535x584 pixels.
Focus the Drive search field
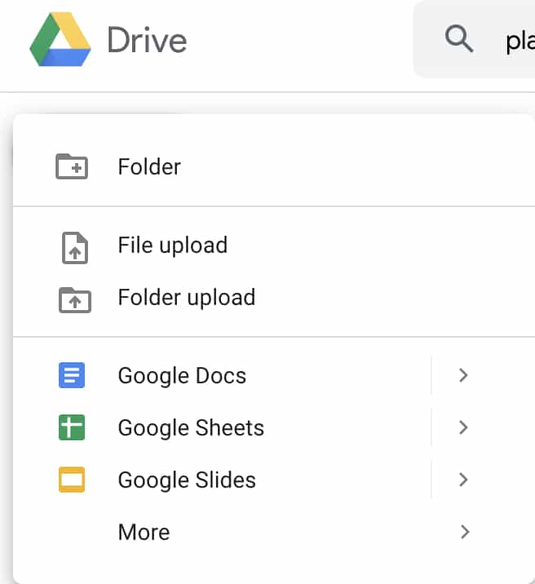475,39
